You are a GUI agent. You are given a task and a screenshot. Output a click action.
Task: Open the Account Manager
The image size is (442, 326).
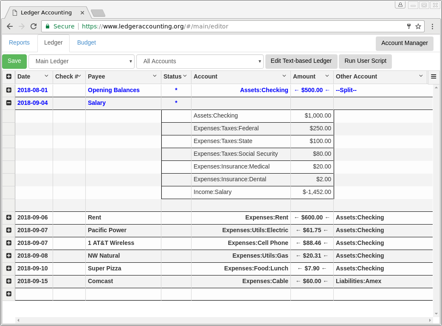[404, 43]
